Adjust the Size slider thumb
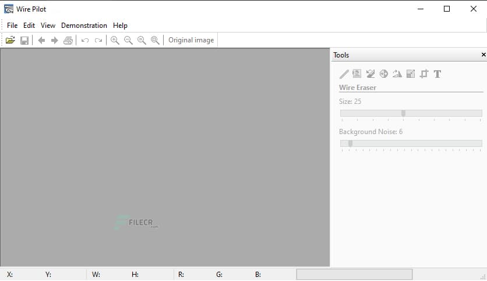 pos(403,113)
